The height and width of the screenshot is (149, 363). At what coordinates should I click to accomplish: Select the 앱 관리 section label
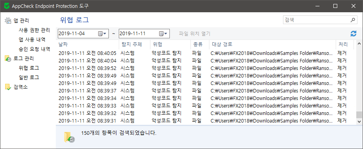pos(21,21)
